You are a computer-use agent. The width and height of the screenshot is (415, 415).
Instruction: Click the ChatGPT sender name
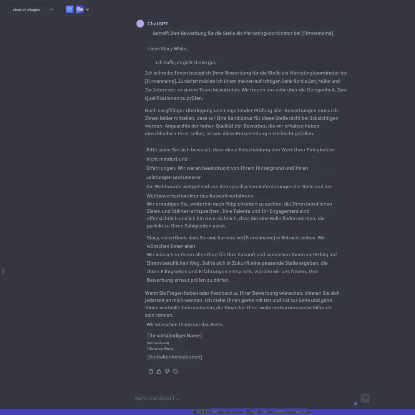(x=158, y=23)
